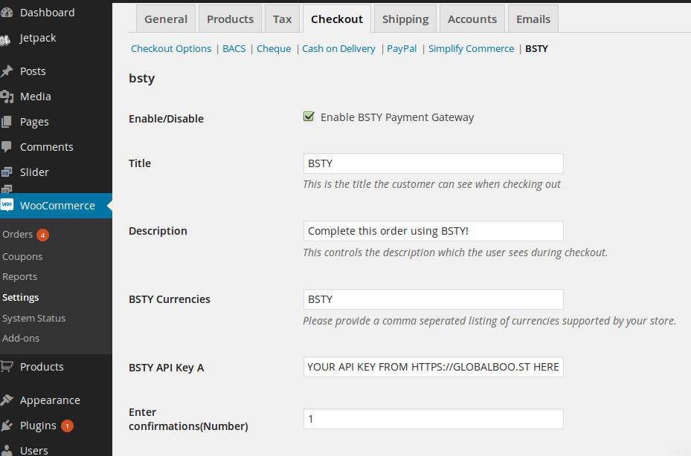
Task: Disable the BSTY Payment Gateway checkbox
Action: pos(309,117)
